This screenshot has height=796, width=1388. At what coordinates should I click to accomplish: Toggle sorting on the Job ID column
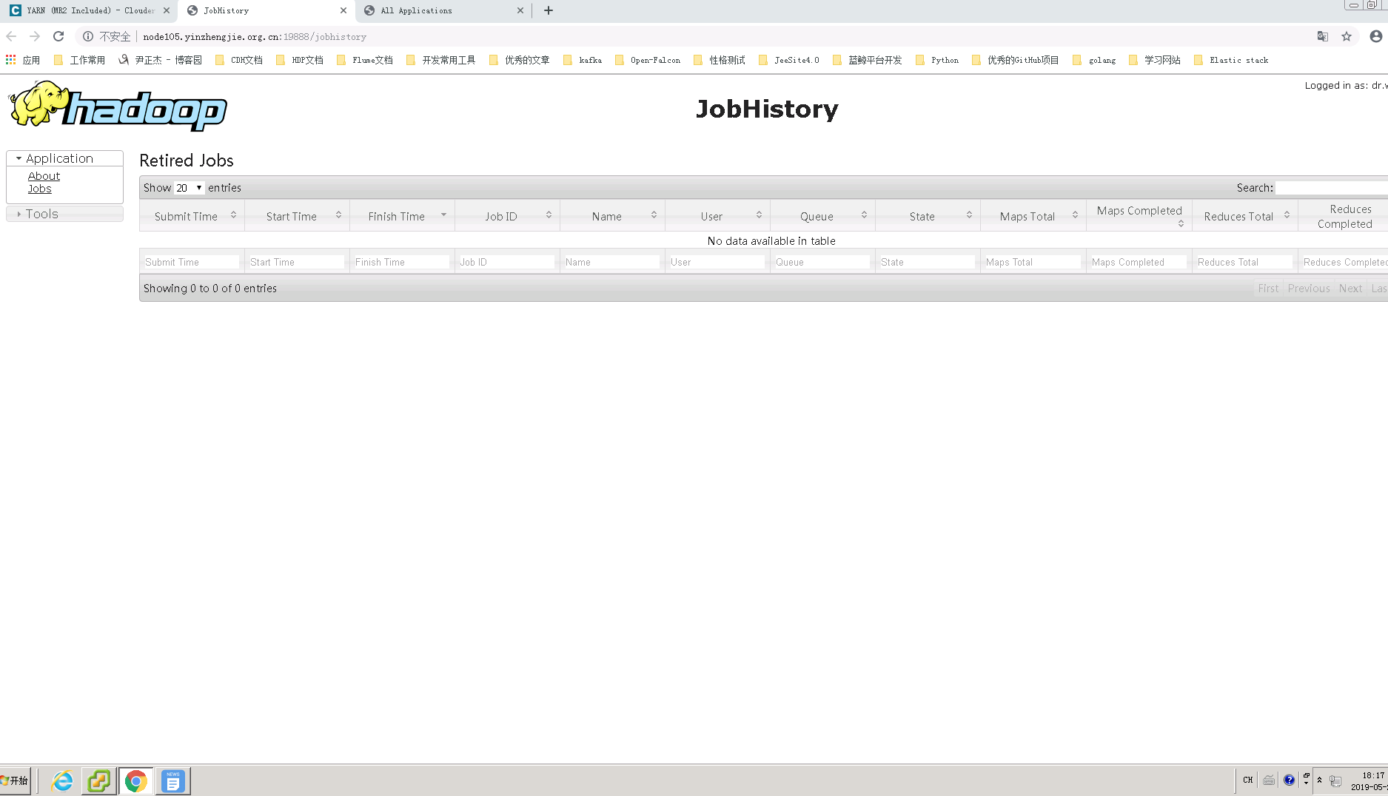[x=500, y=216]
